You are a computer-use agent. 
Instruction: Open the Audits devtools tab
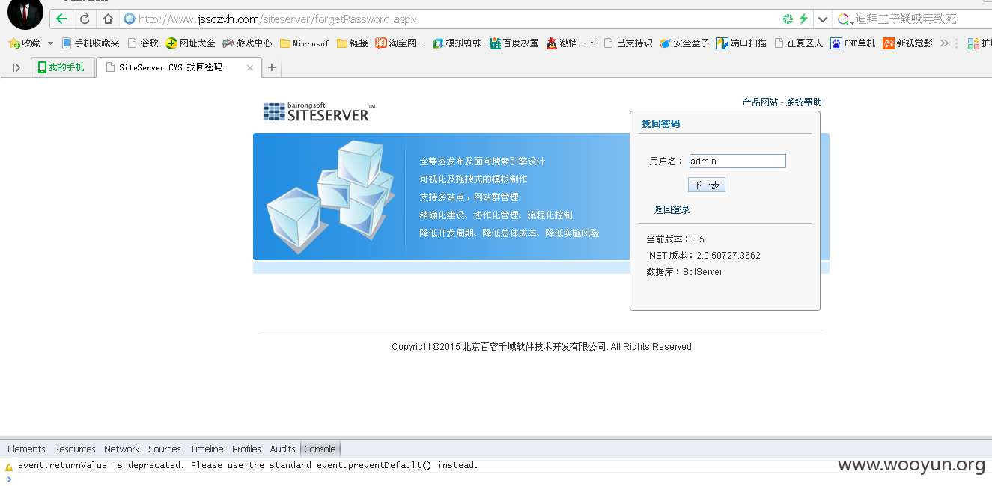click(283, 449)
